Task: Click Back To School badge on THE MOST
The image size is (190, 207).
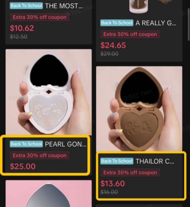Action: 26,6
